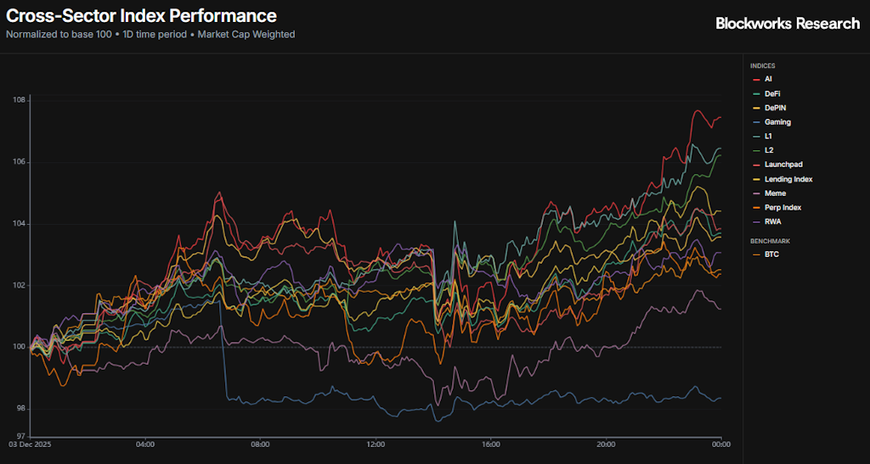
Task: Click the Launchpad legend marker
Action: point(754,165)
